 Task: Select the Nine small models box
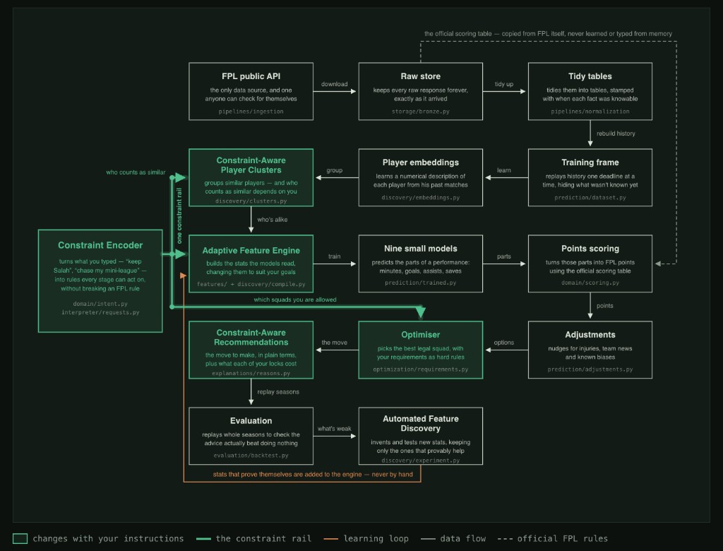(421, 263)
